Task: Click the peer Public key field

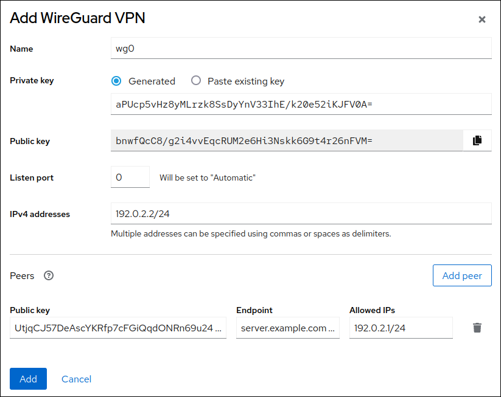Action: click(118, 328)
